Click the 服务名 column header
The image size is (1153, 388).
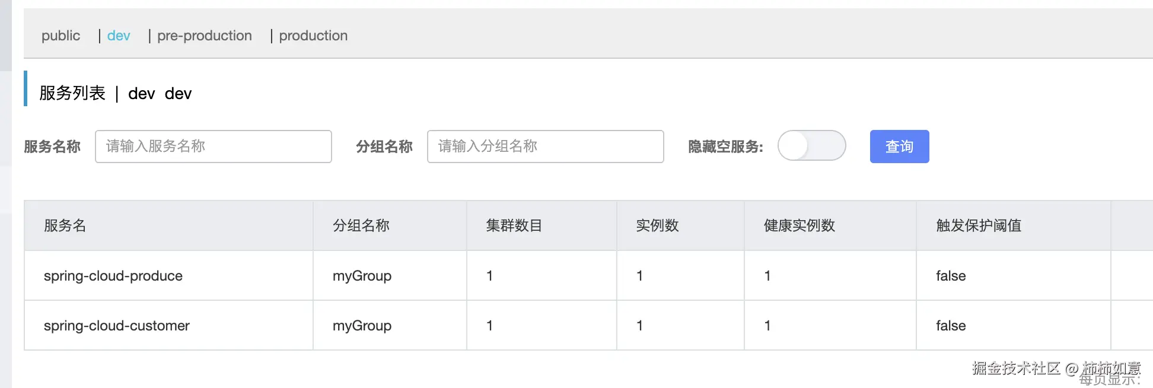[65, 225]
